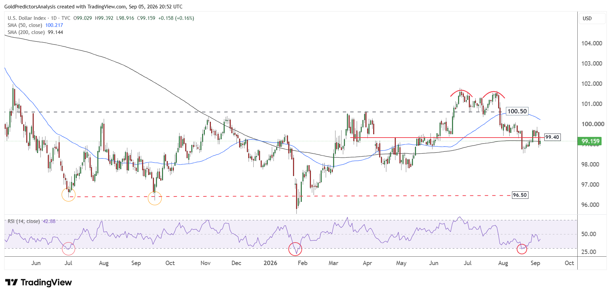Viewport: 611px width, 295px height.
Task: Click the 99.40 annotation label
Action: tap(552, 137)
